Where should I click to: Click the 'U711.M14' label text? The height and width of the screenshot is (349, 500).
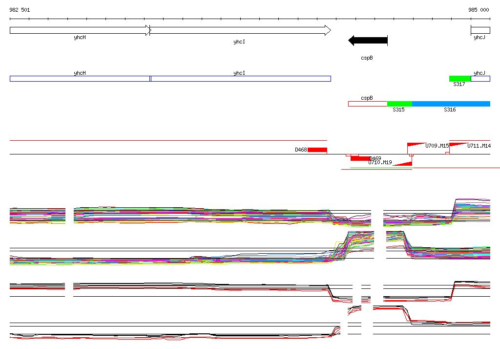click(479, 146)
